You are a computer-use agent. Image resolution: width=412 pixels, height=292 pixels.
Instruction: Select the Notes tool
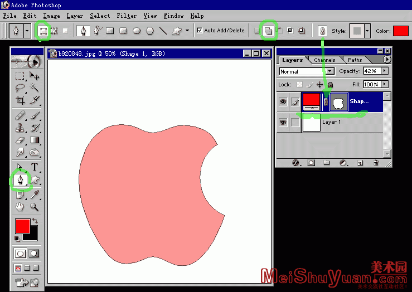pyautogui.click(x=20, y=194)
